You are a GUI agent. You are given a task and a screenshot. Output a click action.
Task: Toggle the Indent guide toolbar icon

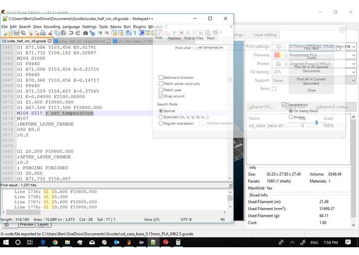(x=142, y=33)
